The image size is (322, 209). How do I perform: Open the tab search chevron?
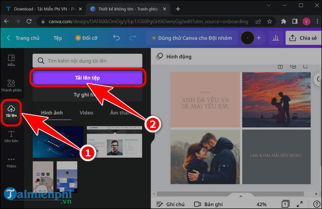(269, 6)
